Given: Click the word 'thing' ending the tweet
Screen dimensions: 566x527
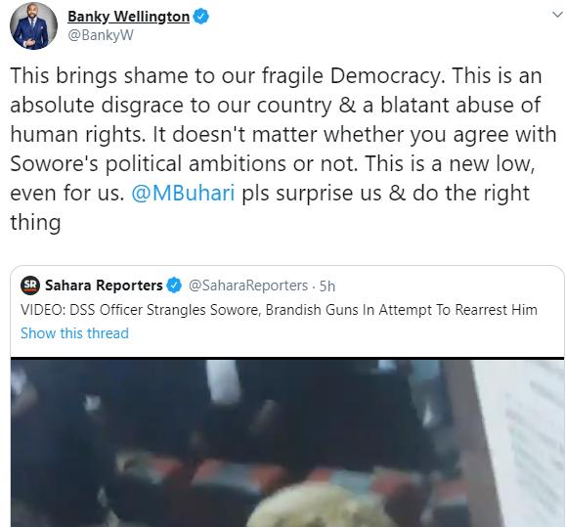Looking at the screenshot, I should [35, 222].
